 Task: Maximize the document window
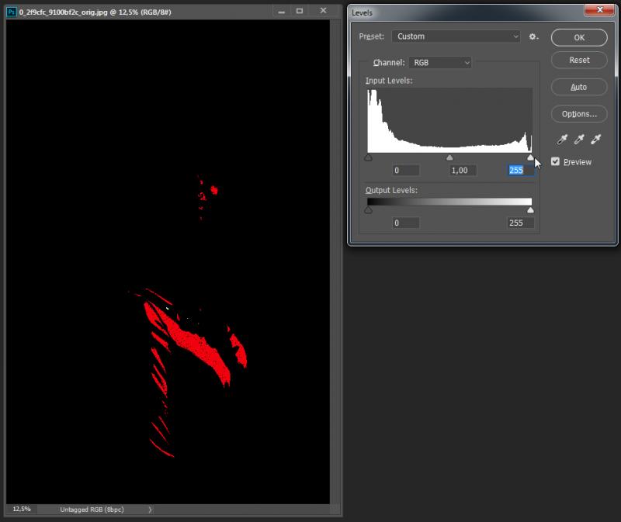coord(300,11)
